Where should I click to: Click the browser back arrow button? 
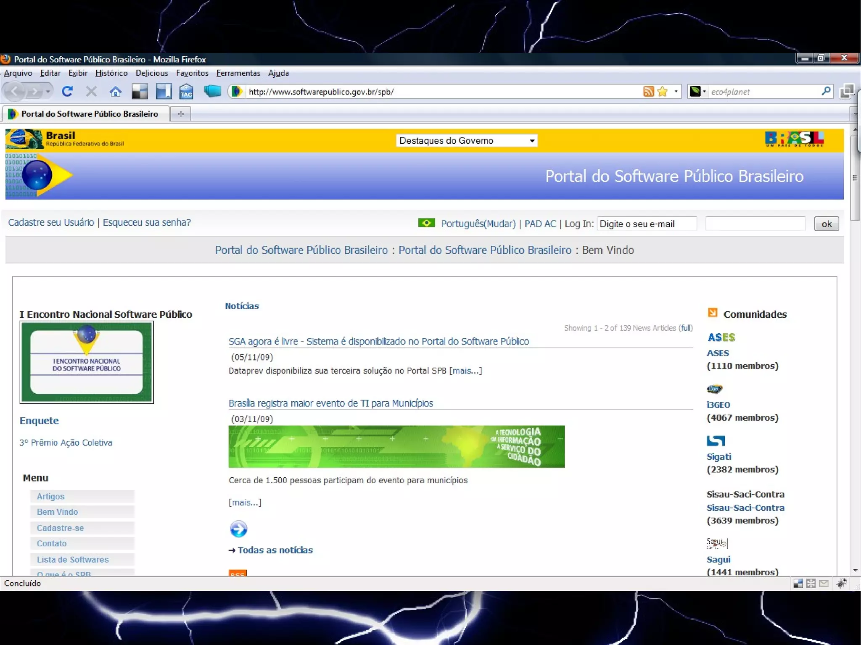[15, 91]
